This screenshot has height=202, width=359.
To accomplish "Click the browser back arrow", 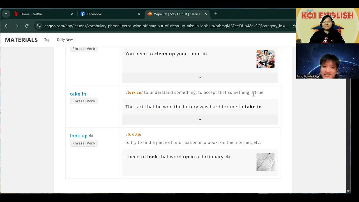I will 6,26.
